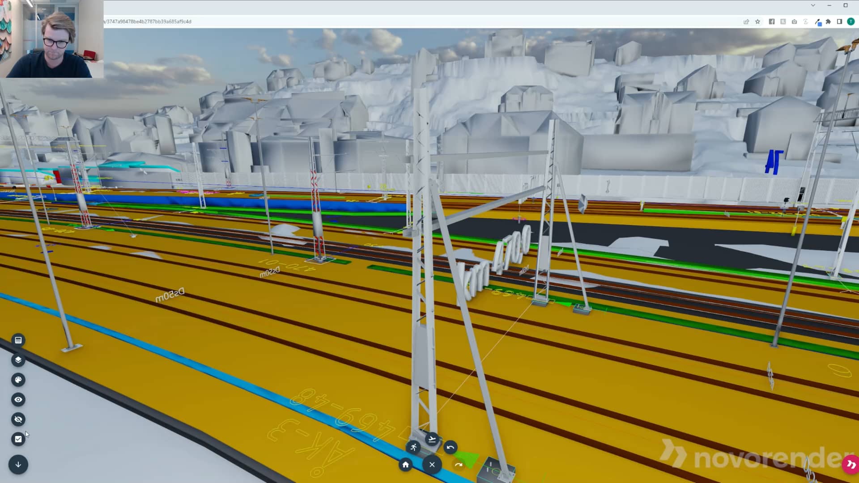Select the fly navigation mode
859x483 pixels.
click(431, 439)
